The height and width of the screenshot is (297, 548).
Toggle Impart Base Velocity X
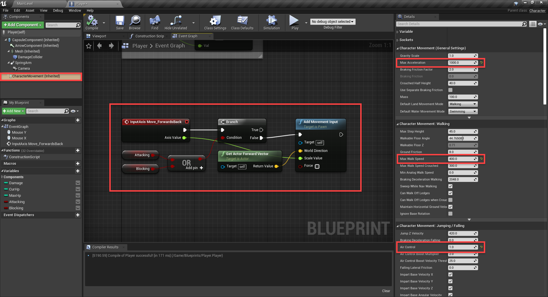450,274
